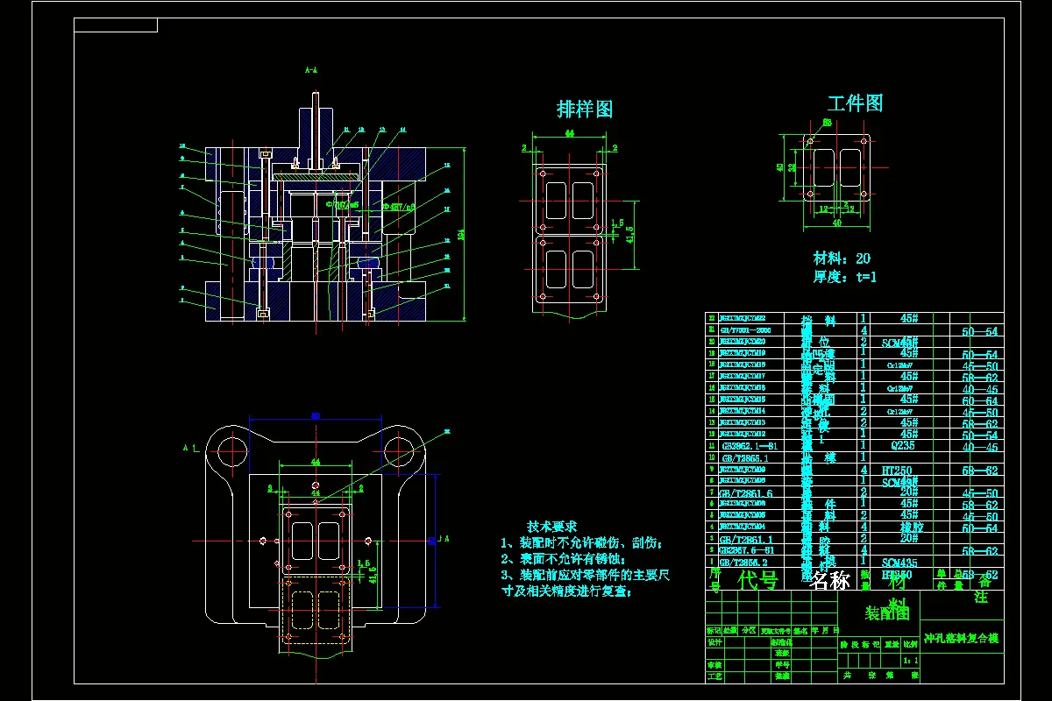This screenshot has width=1052, height=701.
Task: Select the GB/T2855.2 code cell
Action: (x=744, y=562)
